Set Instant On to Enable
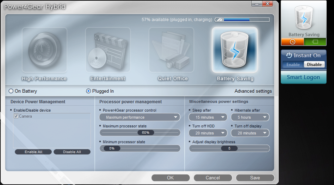The height and width of the screenshot is (185, 334). click(x=293, y=65)
